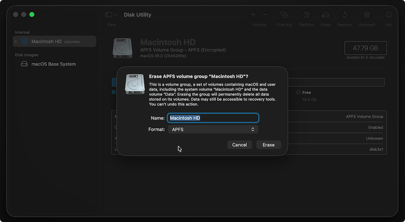405x222 pixels.
Task: Open the Info toolbar icon
Action: tap(389, 15)
